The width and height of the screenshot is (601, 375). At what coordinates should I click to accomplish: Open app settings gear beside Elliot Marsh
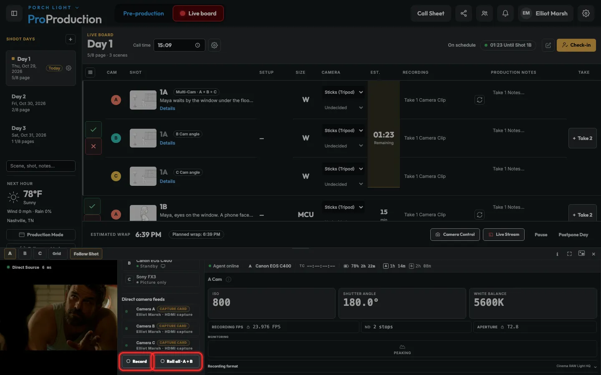click(x=586, y=13)
